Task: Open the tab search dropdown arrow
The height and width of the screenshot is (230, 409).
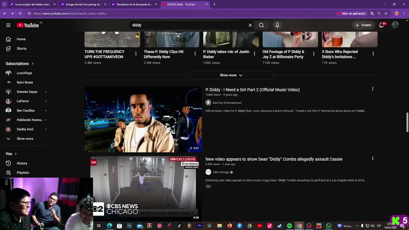Action: click(4, 4)
